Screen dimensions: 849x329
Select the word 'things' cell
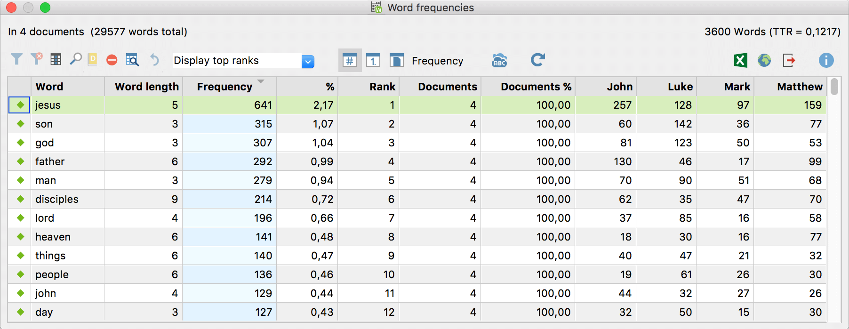[68, 256]
